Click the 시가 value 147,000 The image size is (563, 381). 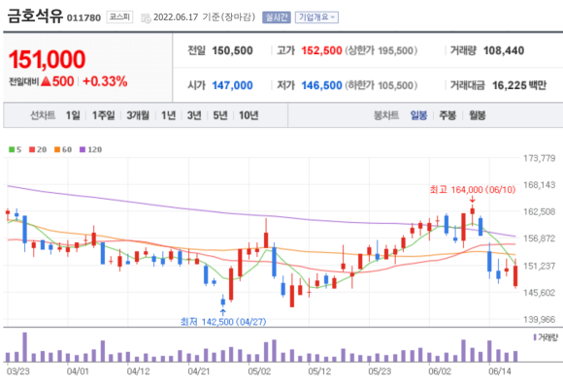232,85
